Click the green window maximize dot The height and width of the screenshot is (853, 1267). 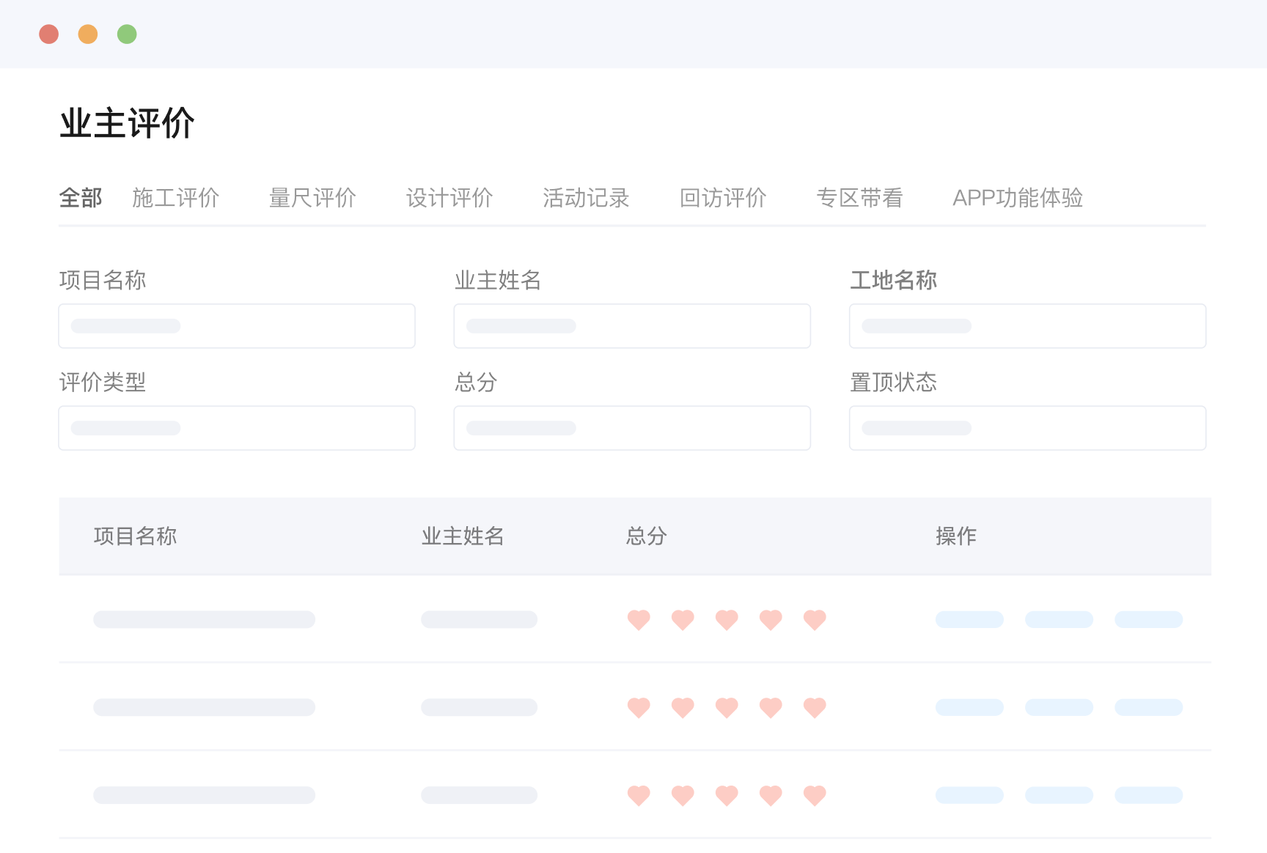coord(127,34)
